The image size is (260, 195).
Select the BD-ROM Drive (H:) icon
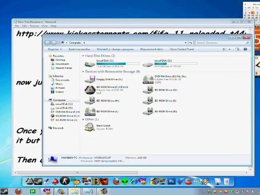tap(90, 101)
